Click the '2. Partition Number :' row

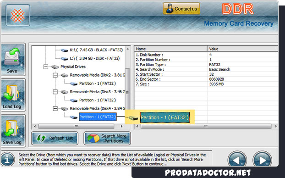pos(206,60)
